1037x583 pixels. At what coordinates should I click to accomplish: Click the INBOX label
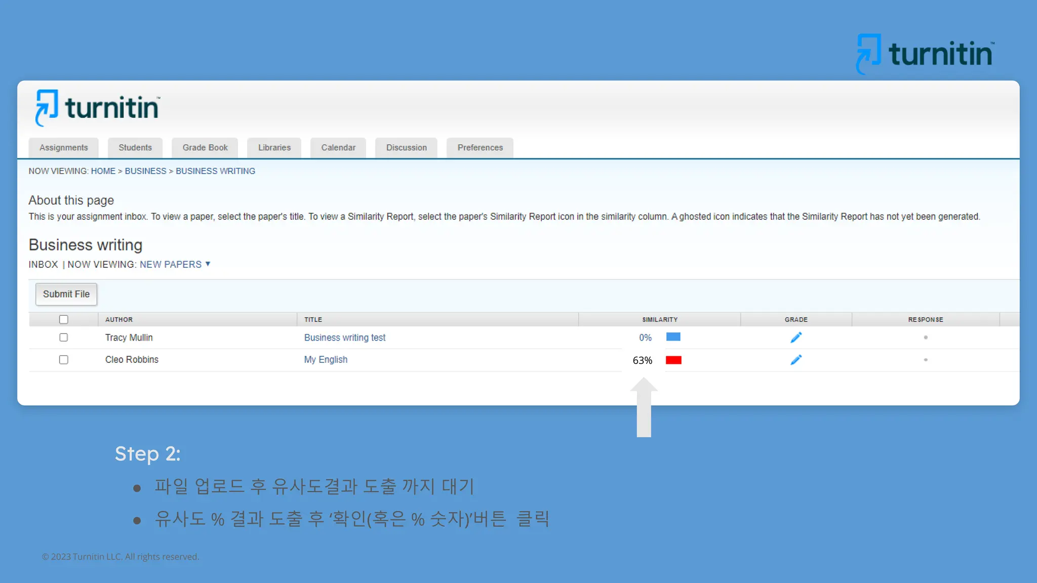click(43, 264)
